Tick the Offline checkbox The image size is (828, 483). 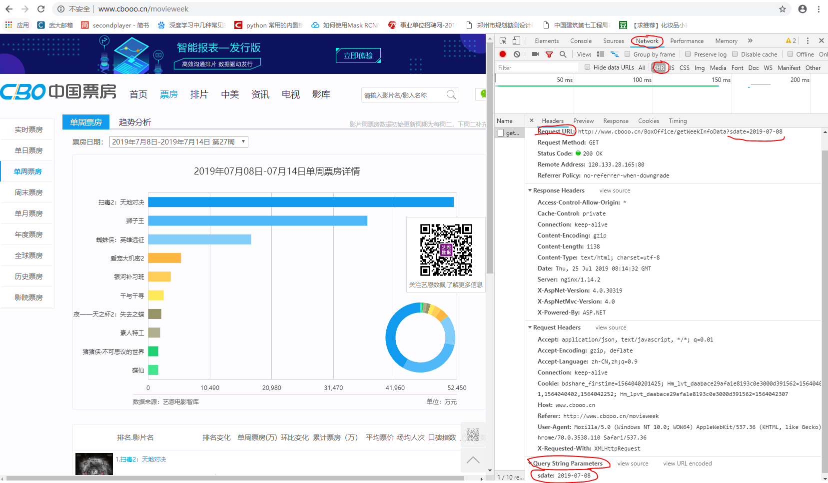[x=791, y=54]
